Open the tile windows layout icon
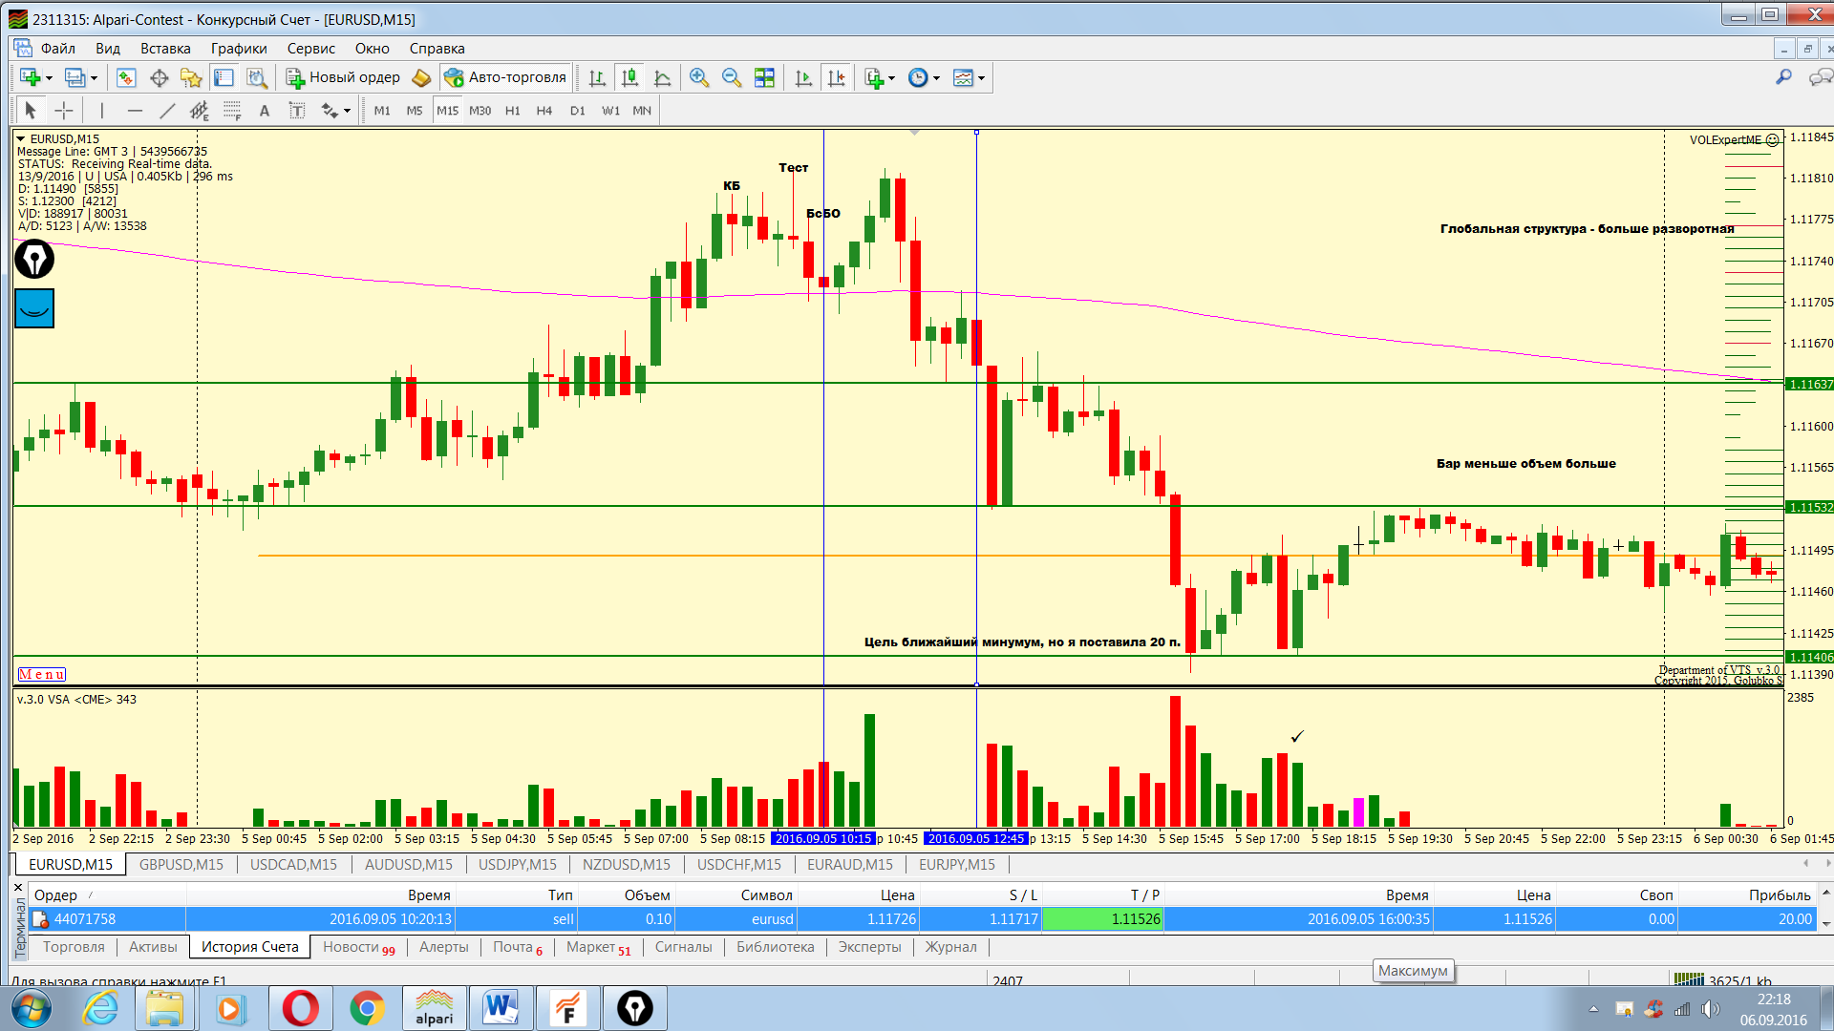The image size is (1834, 1031). pyautogui.click(x=764, y=78)
